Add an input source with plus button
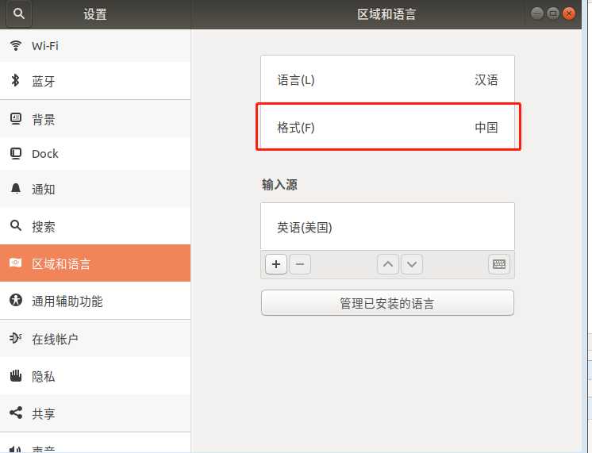The image size is (592, 453). [276, 264]
